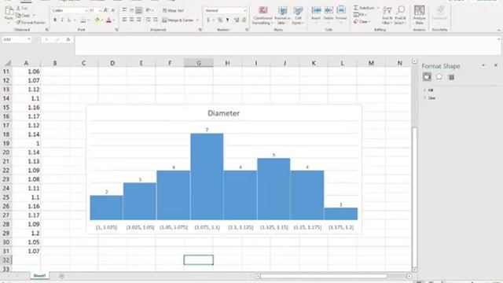The height and width of the screenshot is (283, 503).
Task: Click the Increase Decimal icon
Action: point(237,20)
